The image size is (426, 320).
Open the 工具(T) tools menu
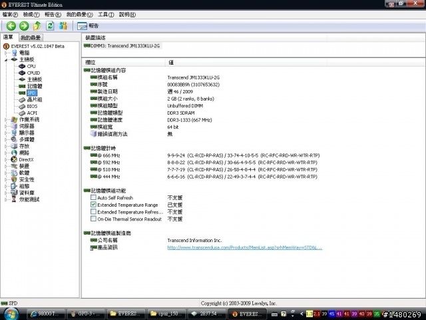(x=106, y=15)
